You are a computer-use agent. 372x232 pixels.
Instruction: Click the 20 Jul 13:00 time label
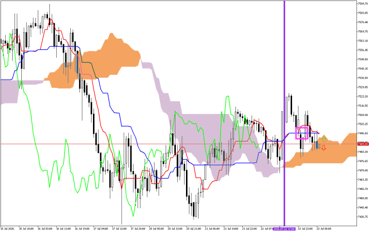175,229
